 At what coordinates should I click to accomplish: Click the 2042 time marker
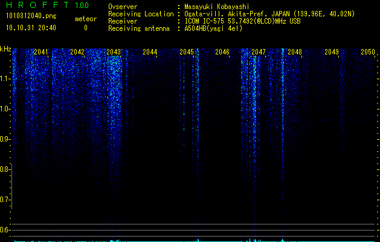point(77,52)
